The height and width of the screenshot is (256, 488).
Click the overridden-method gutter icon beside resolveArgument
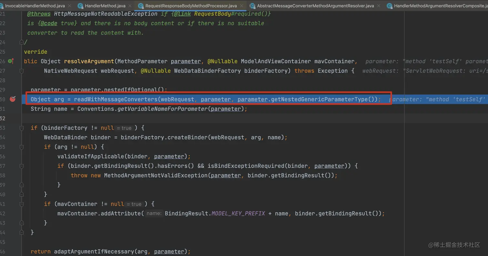click(11, 61)
